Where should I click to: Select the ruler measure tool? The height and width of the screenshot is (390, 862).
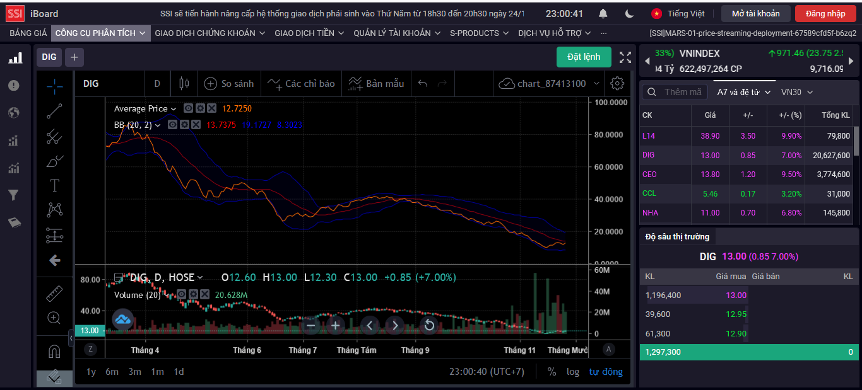point(55,294)
